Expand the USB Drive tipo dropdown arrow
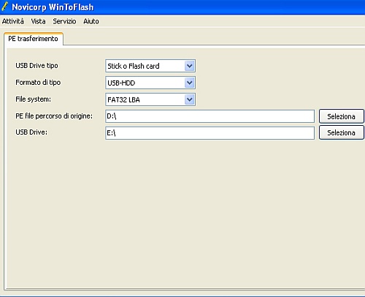This screenshot has width=365, height=297. pyautogui.click(x=189, y=66)
